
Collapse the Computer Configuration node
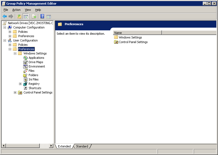(5, 28)
